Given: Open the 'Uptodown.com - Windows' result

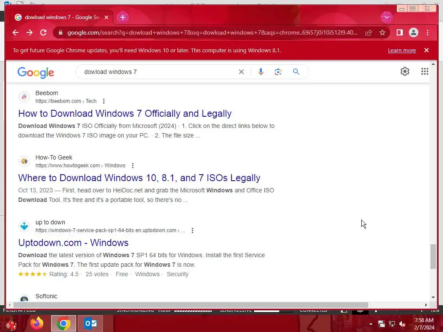Looking at the screenshot, I should point(73,243).
